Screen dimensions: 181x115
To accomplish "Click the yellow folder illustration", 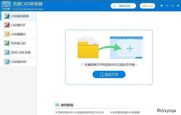I will 88,49.
